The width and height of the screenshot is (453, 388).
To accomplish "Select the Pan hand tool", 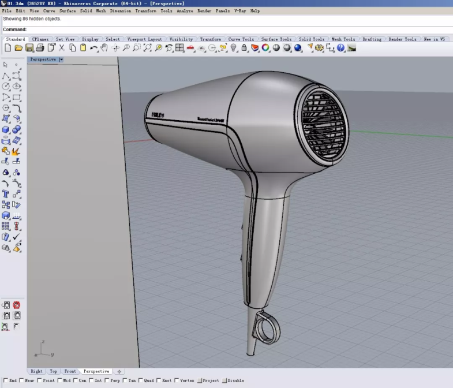I will [104, 48].
